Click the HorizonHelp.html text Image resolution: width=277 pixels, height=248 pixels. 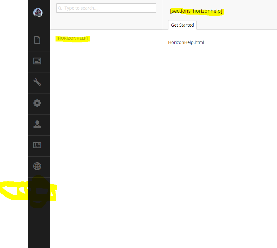(x=186, y=42)
